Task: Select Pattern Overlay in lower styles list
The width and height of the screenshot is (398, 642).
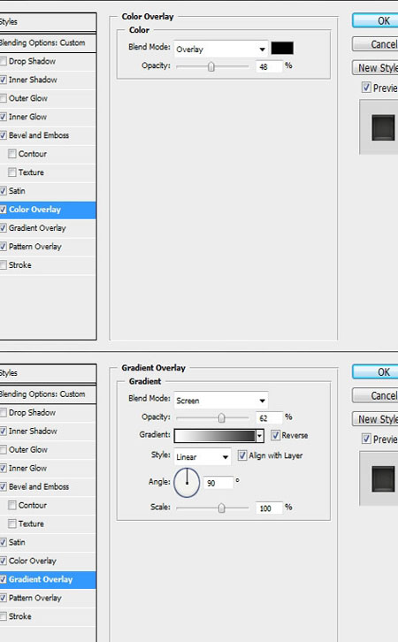Action: point(35,598)
